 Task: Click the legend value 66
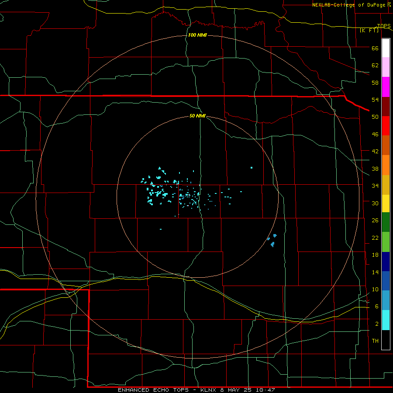click(x=375, y=48)
